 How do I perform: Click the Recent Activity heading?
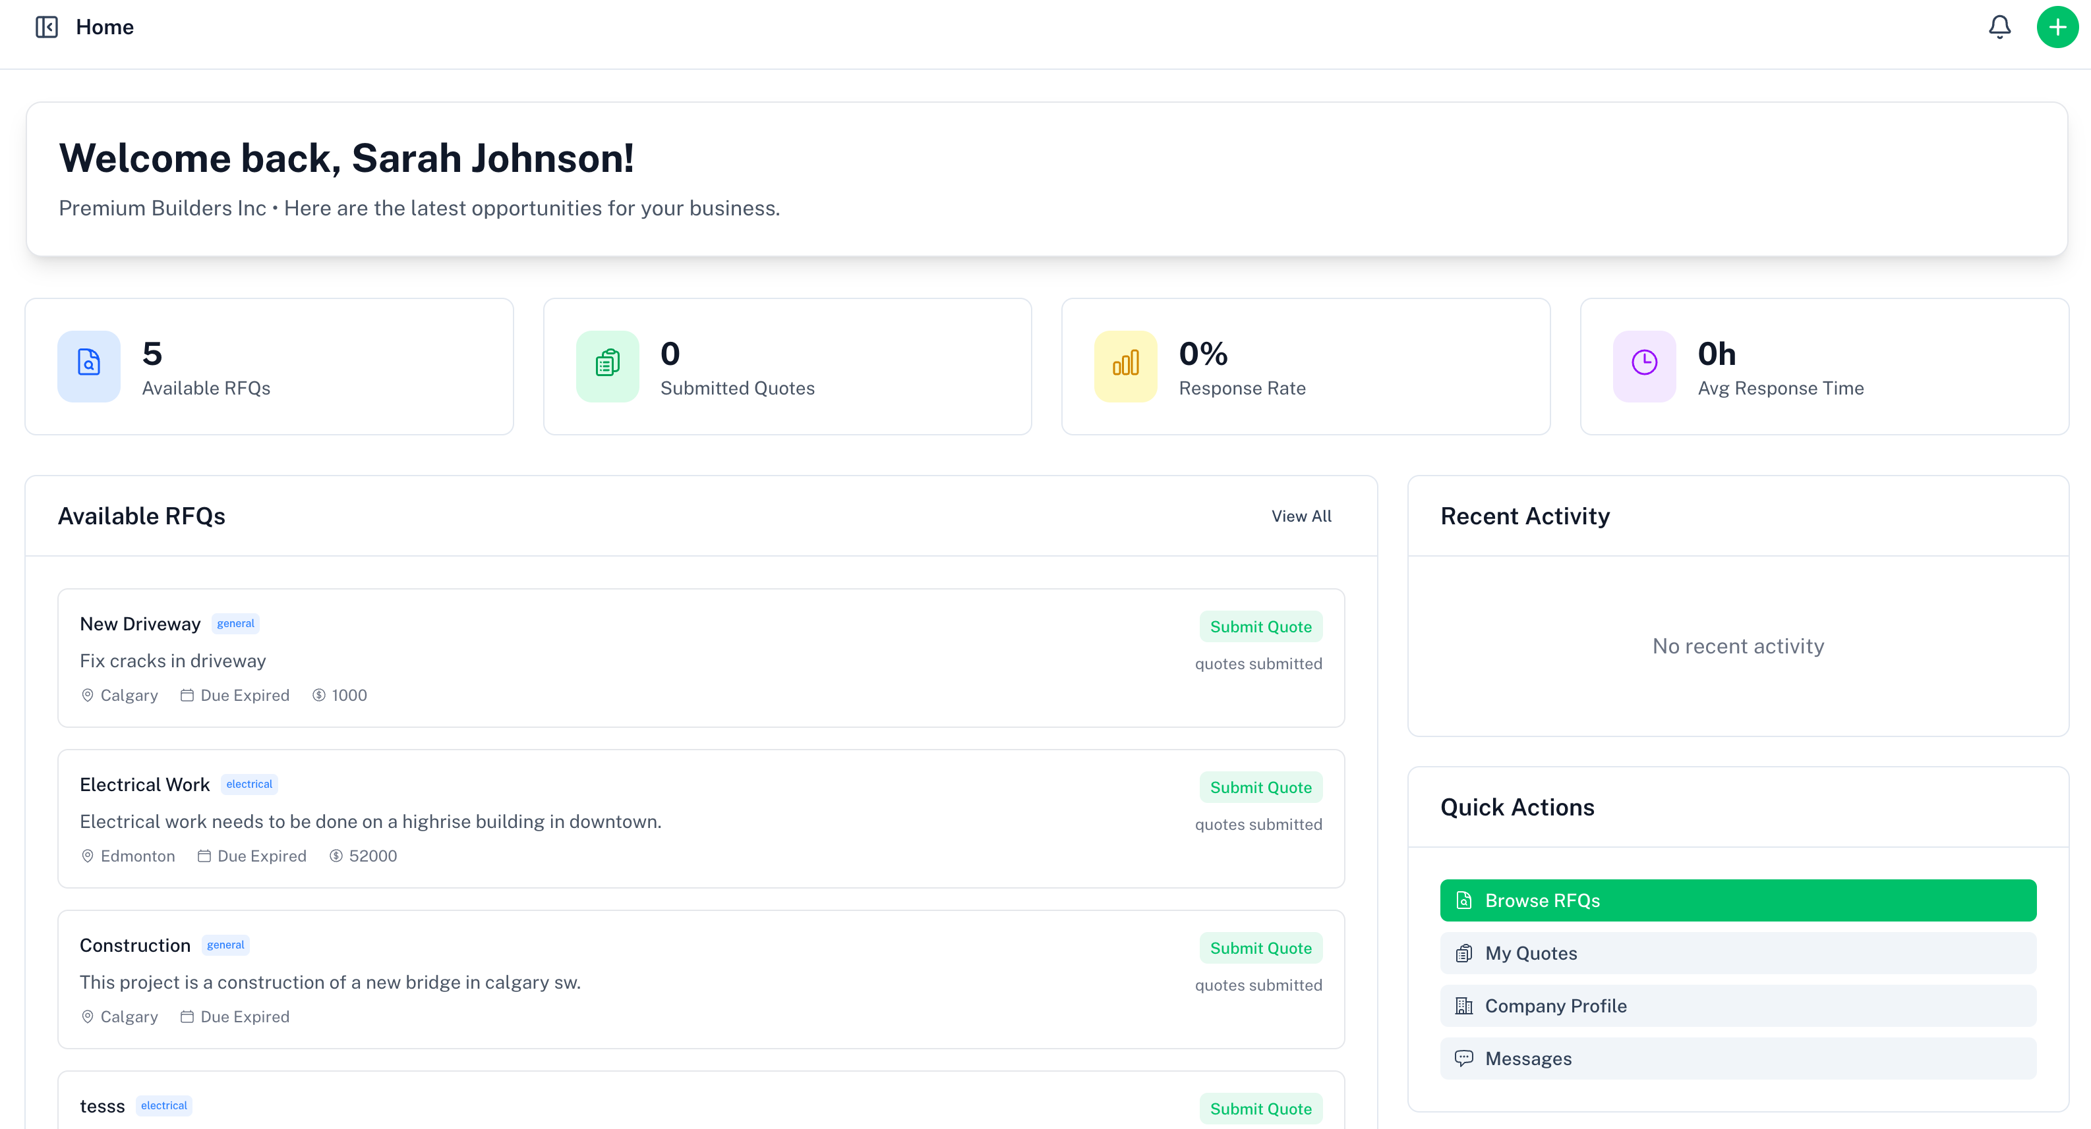click(1525, 516)
